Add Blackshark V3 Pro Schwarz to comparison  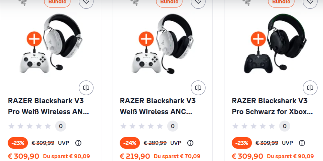[x=310, y=88]
